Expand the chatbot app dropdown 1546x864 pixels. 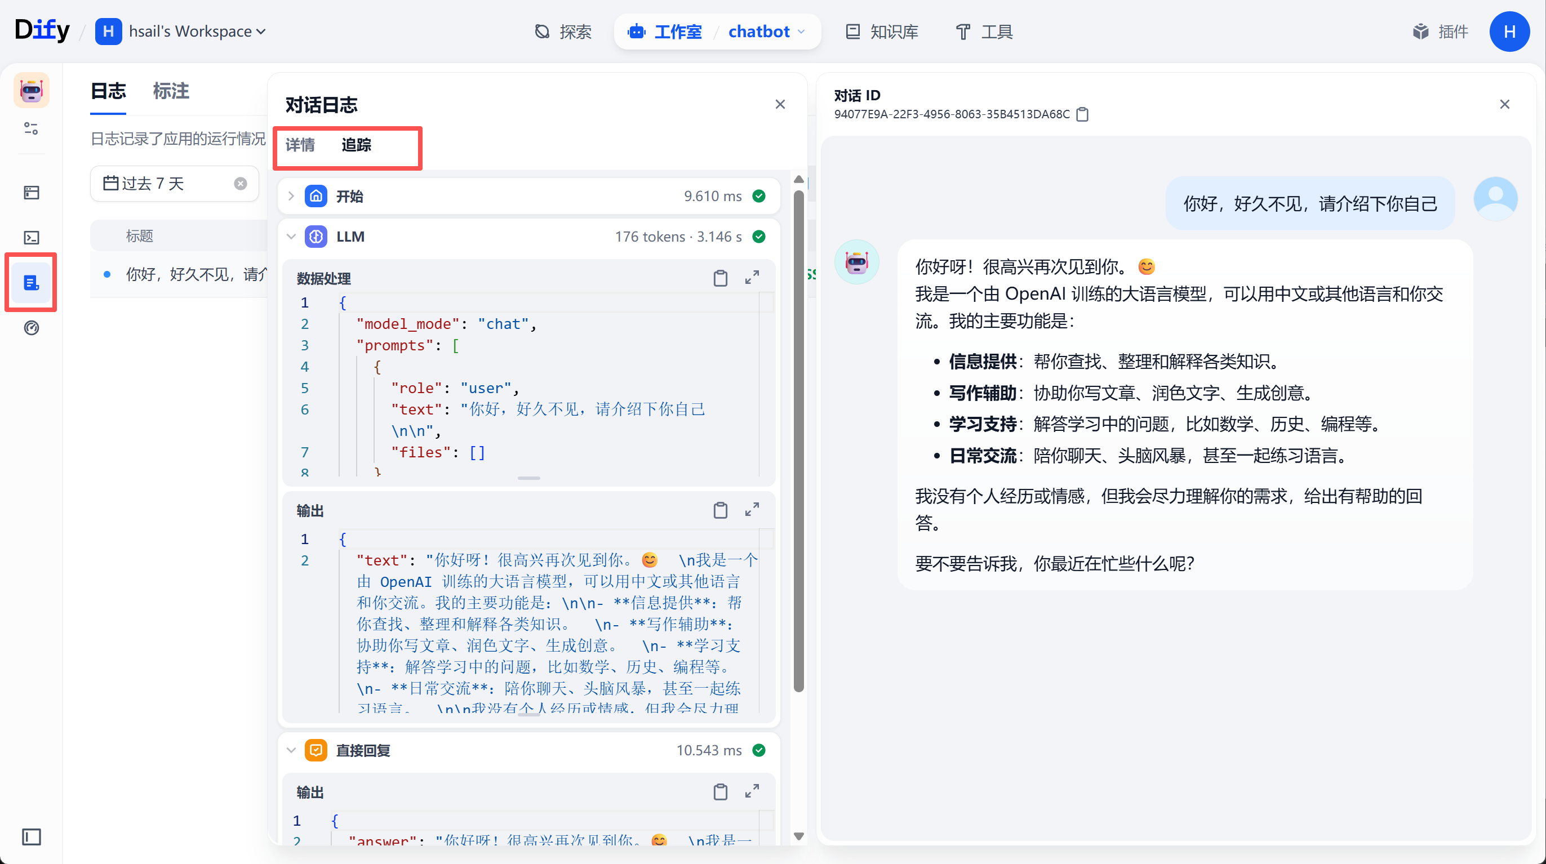click(x=766, y=31)
